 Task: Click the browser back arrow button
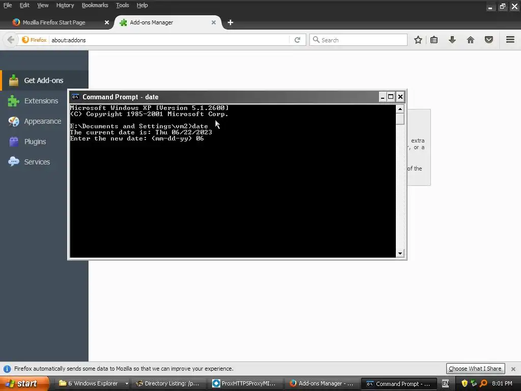(x=11, y=40)
